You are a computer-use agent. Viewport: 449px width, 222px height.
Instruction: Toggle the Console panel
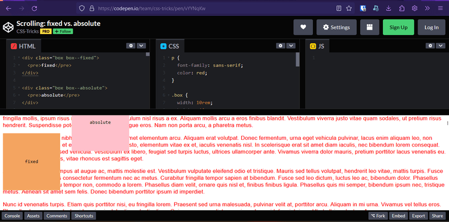12,216
